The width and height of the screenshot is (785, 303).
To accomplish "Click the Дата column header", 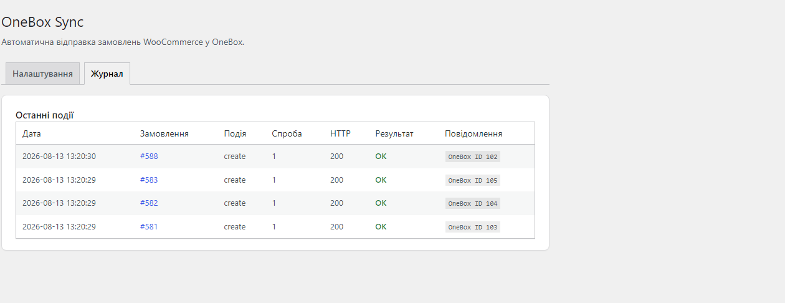I will pos(32,133).
